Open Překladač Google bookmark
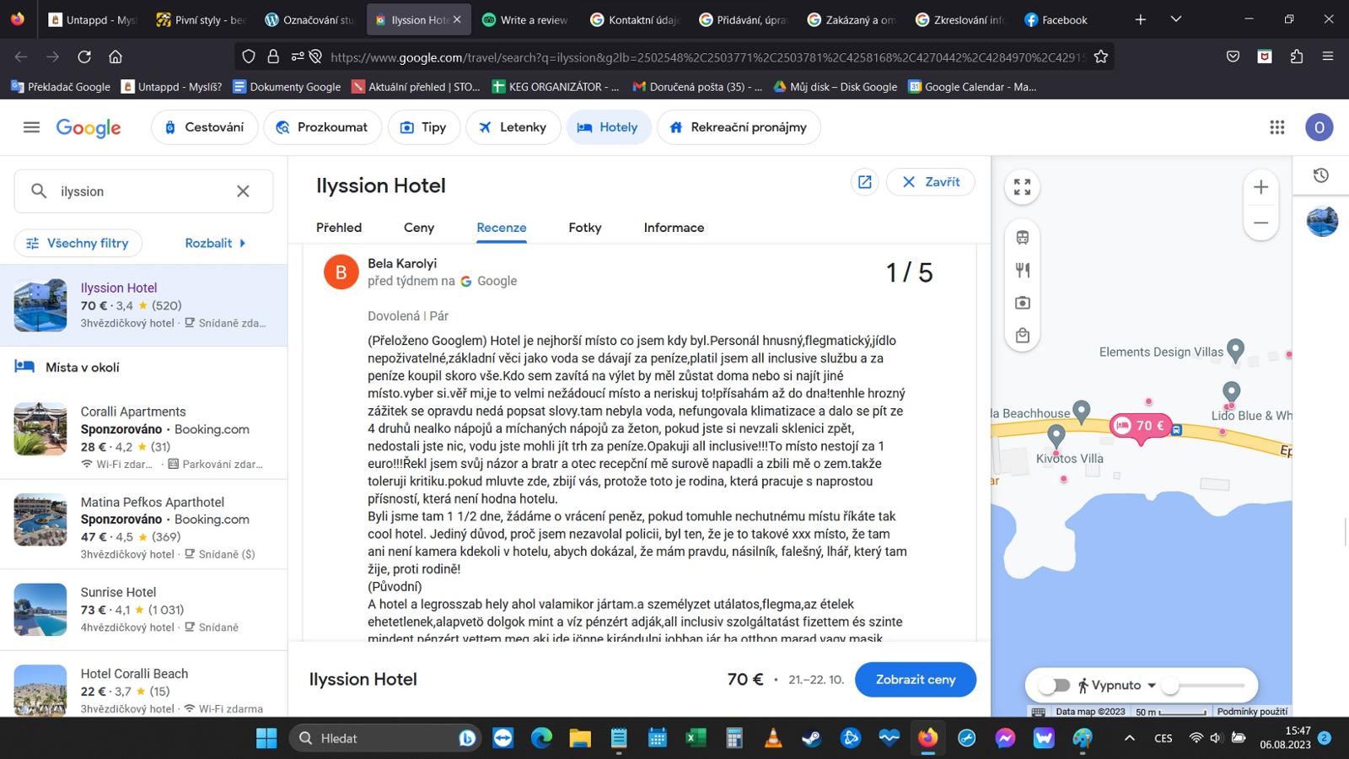 (x=61, y=86)
